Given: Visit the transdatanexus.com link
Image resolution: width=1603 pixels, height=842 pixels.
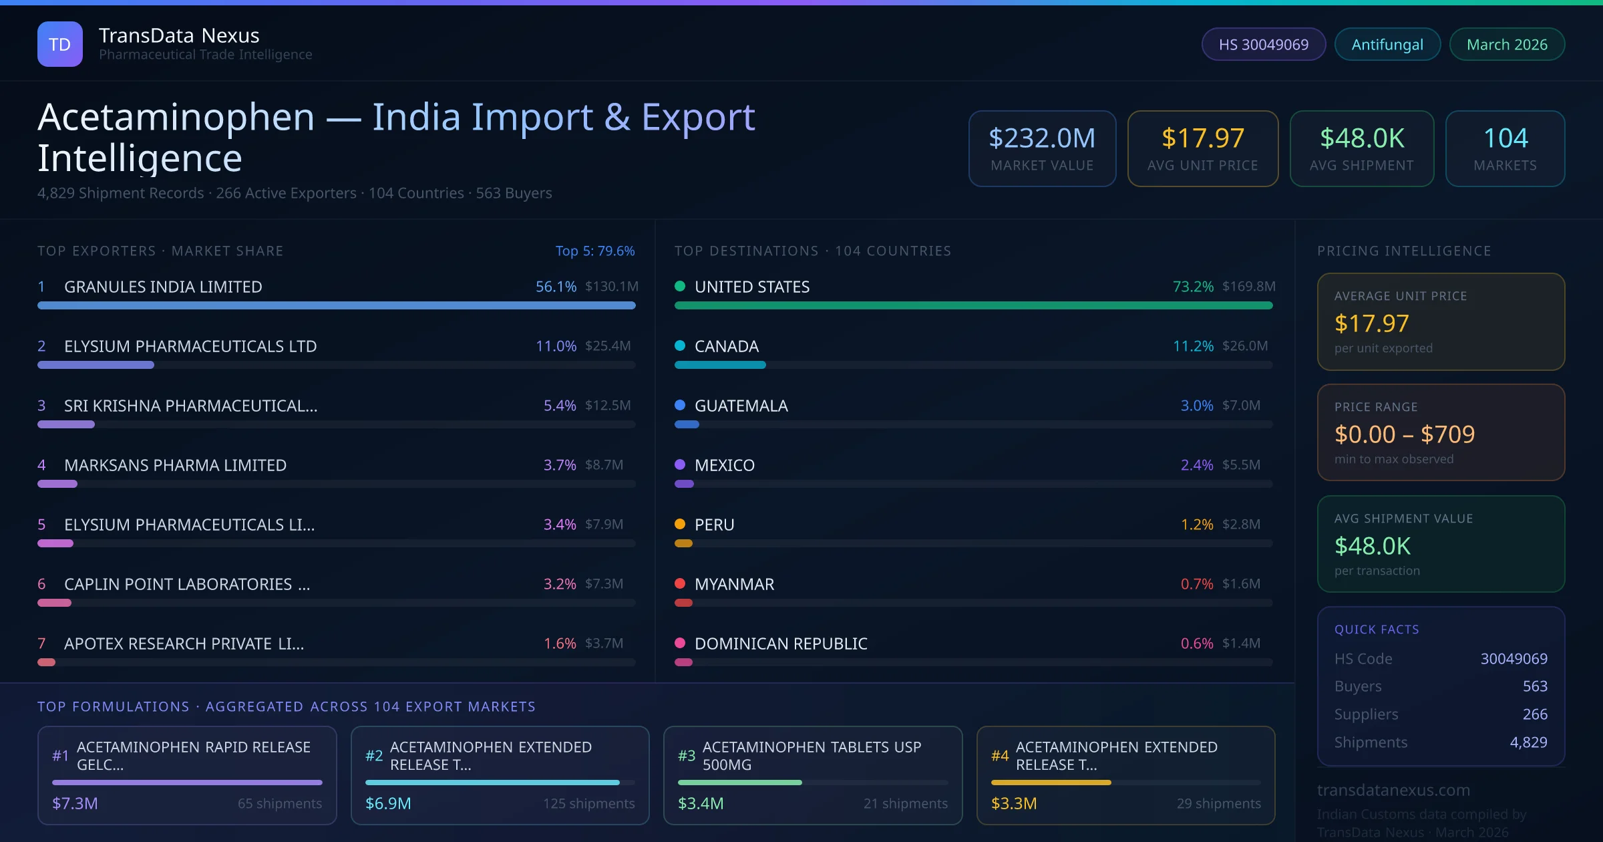Looking at the screenshot, I should (x=1393, y=790).
